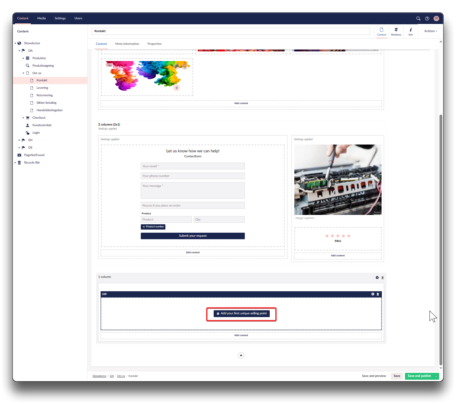456x404 pixels.
Task: Open the search magnifier in top bar
Action: point(418,18)
